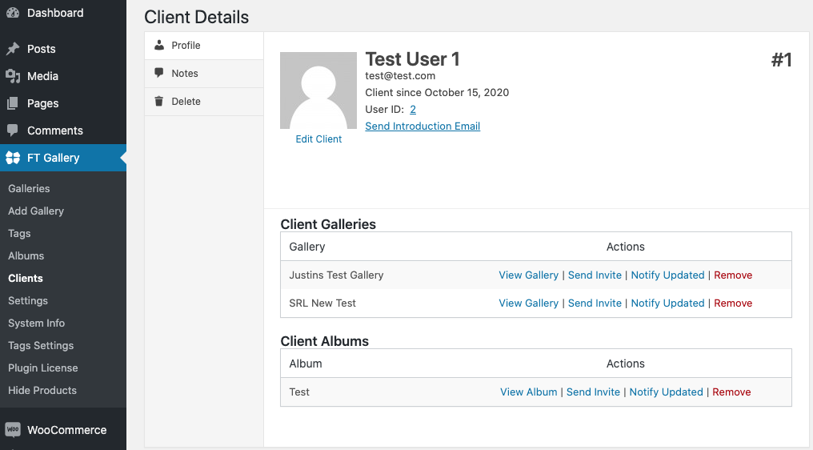This screenshot has width=813, height=450.
Task: Switch to the Notes tab
Action: (x=204, y=74)
